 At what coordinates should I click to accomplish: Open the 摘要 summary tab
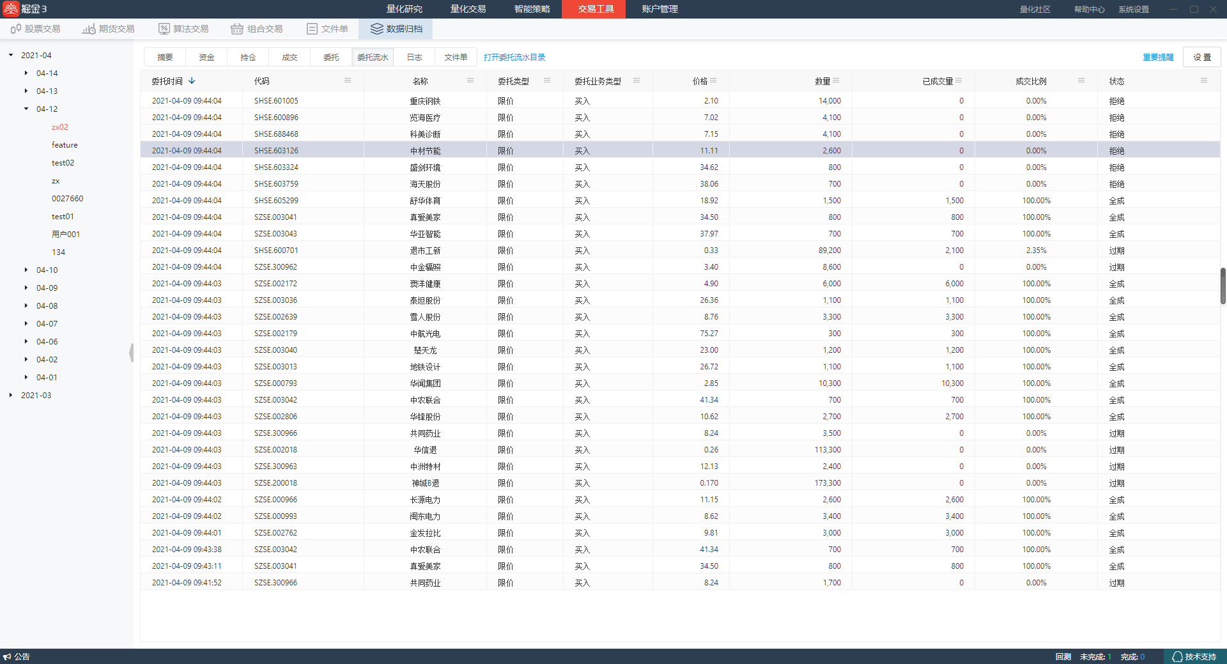click(x=165, y=57)
